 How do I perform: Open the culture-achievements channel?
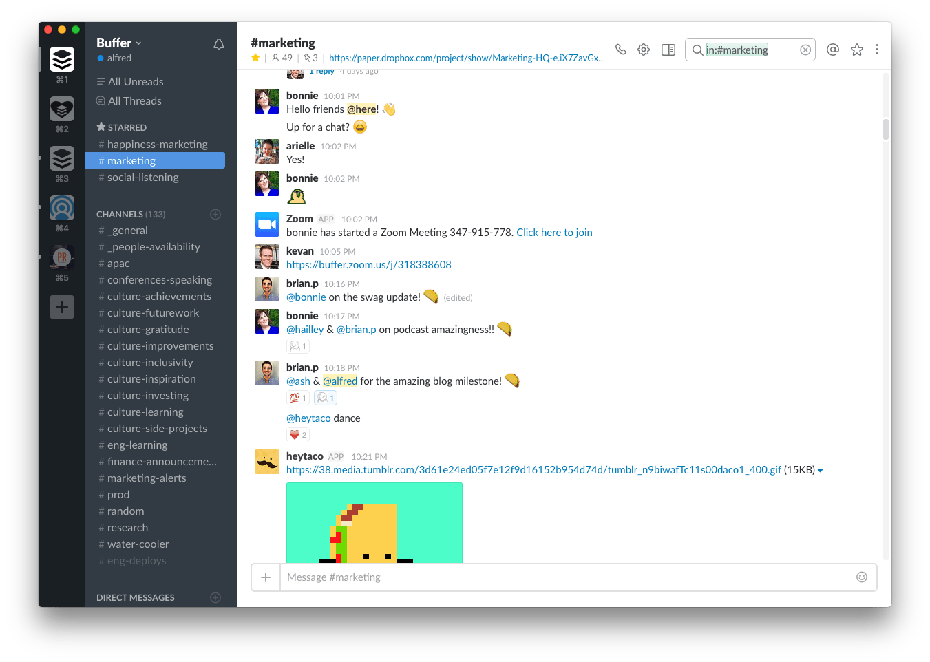point(156,297)
